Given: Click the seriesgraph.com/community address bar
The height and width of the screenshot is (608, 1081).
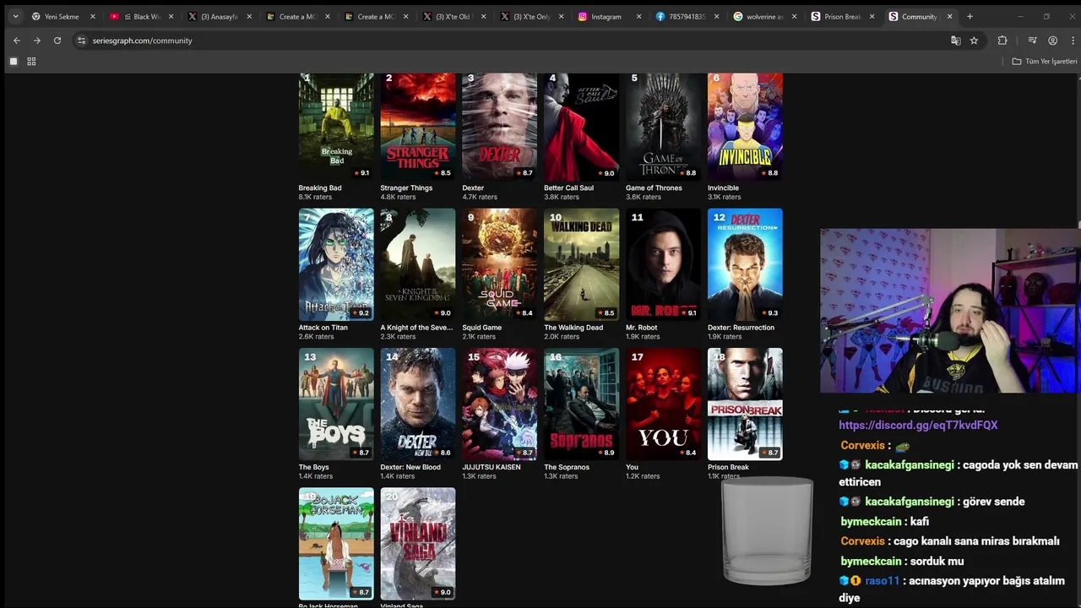Looking at the screenshot, I should click(507, 41).
